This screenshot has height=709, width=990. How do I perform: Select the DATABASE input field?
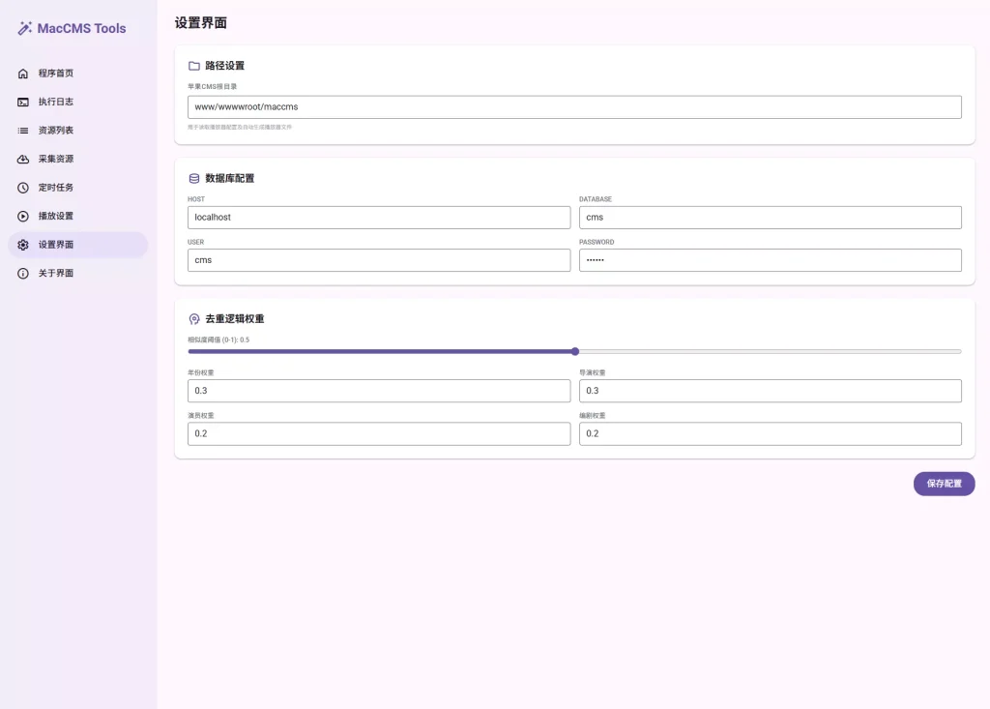pyautogui.click(x=770, y=218)
